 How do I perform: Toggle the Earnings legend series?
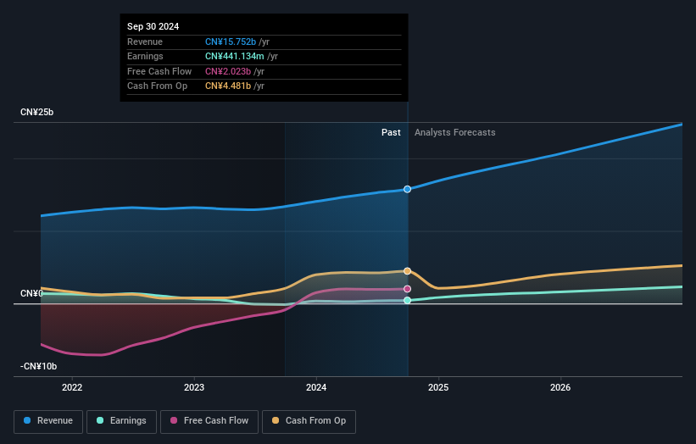pos(121,421)
